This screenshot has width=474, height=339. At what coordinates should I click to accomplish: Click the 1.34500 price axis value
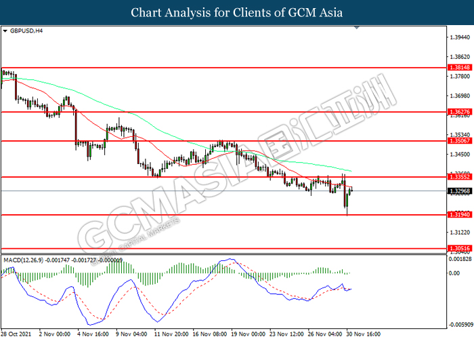[460, 155]
